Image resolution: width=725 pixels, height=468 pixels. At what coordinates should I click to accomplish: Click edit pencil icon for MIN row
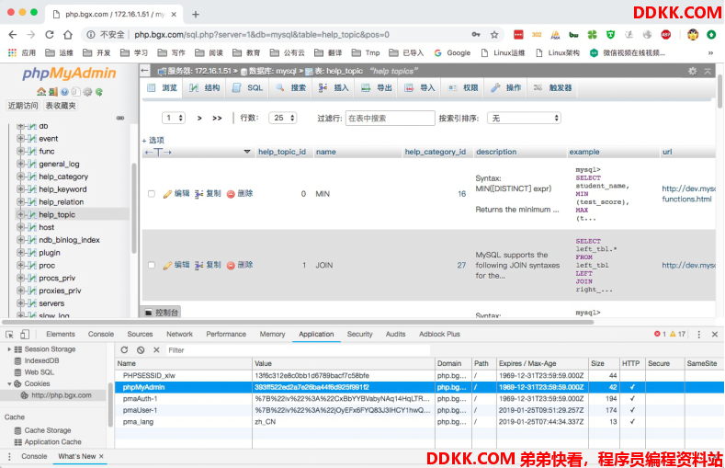(167, 194)
